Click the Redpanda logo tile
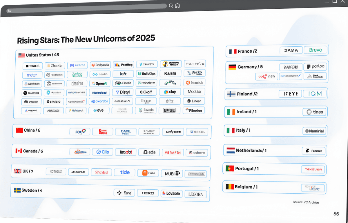This screenshot has width=348, height=223. [x=100, y=65]
